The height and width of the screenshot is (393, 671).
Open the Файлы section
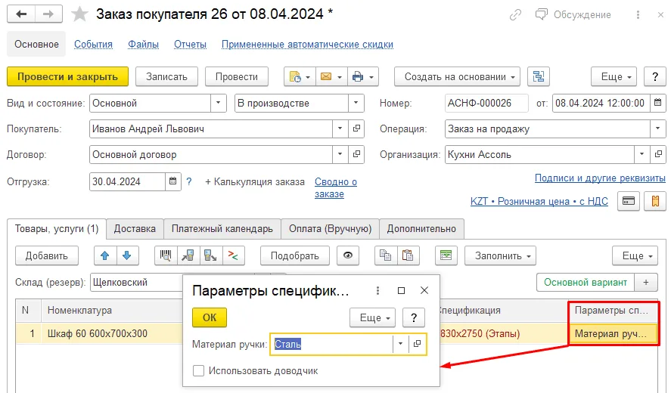pos(144,44)
